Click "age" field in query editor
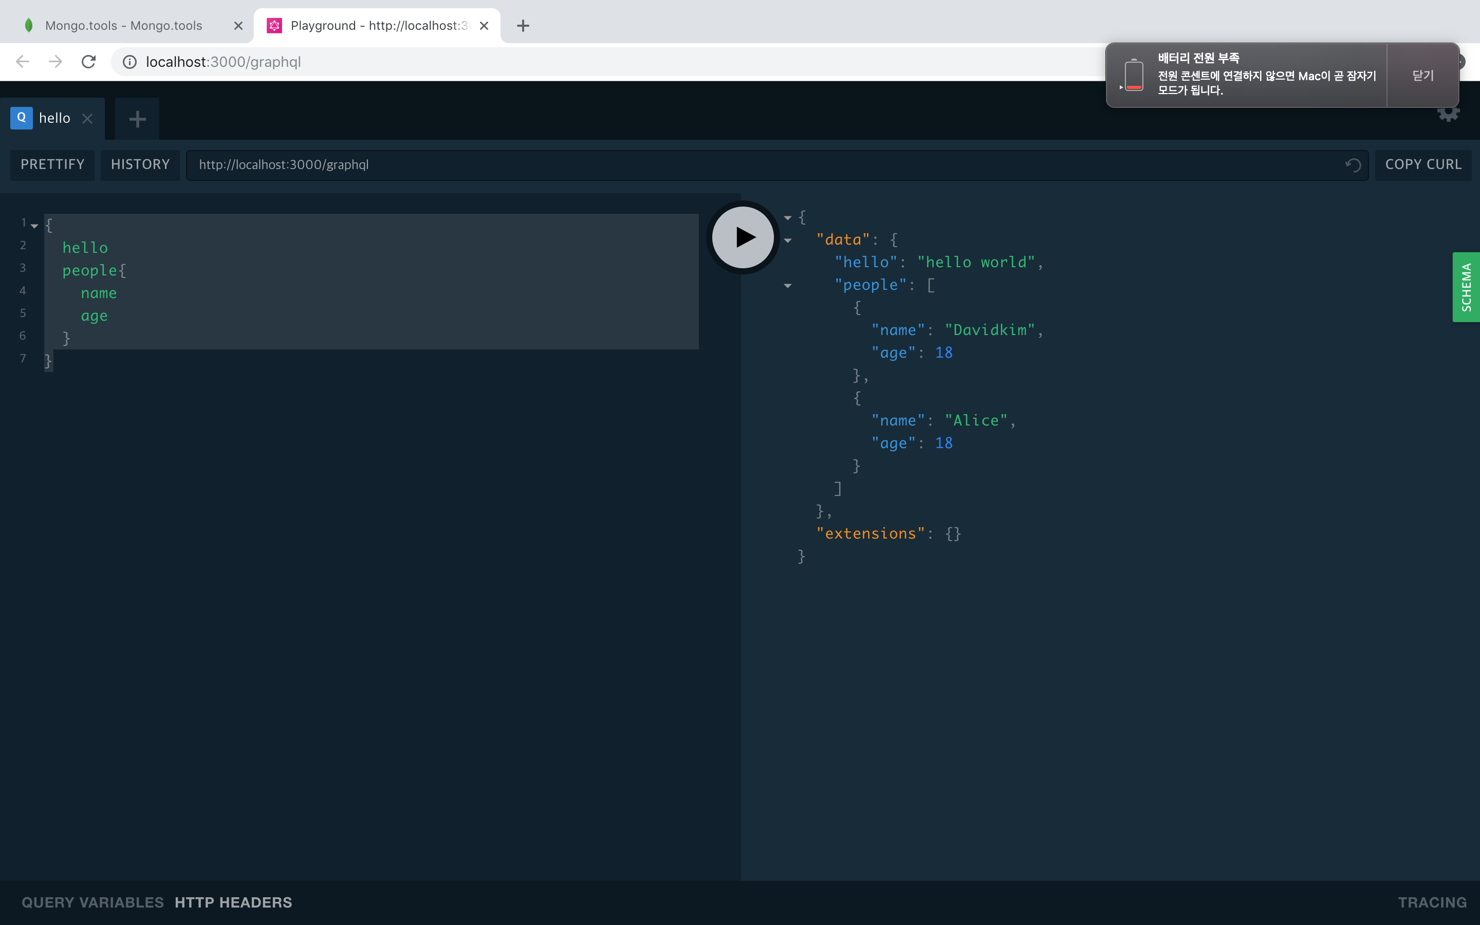This screenshot has height=925, width=1480. click(94, 316)
